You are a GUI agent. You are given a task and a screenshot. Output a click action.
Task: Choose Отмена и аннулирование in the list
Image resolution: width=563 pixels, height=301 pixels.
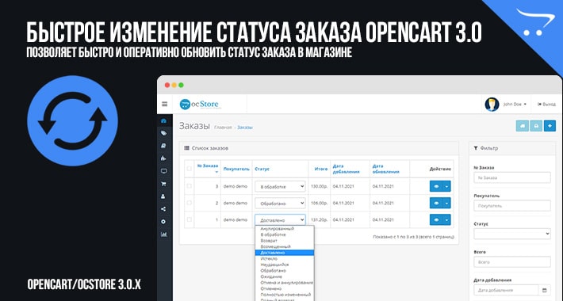pyautogui.click(x=285, y=283)
